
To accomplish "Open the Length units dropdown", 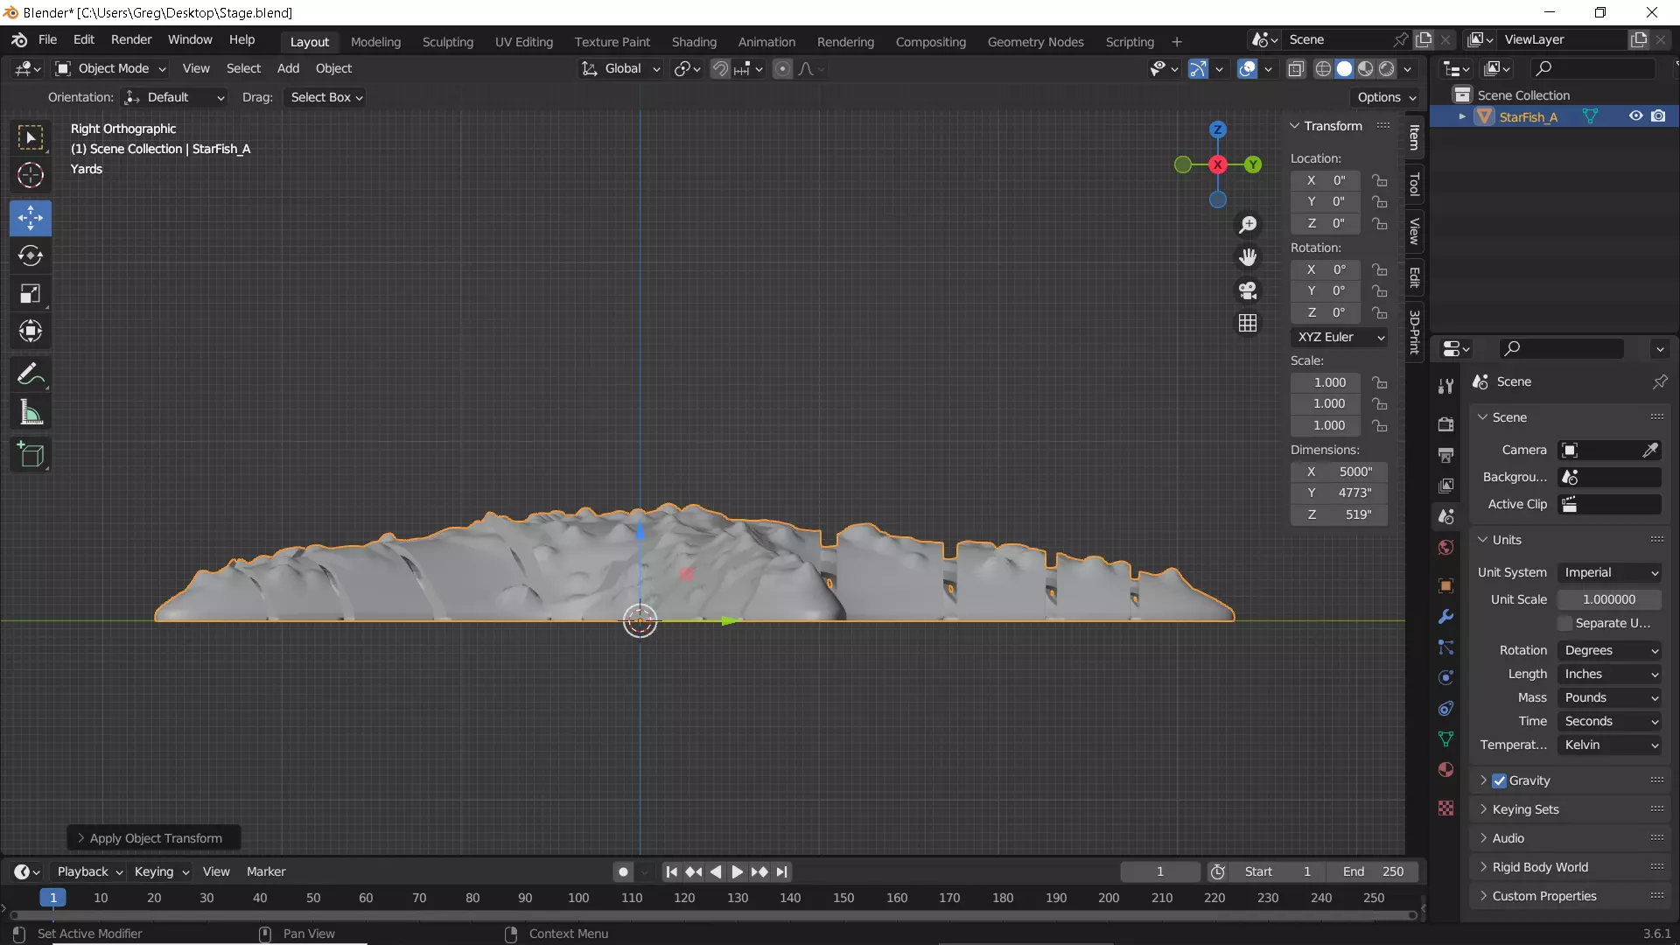I will click(1610, 674).
